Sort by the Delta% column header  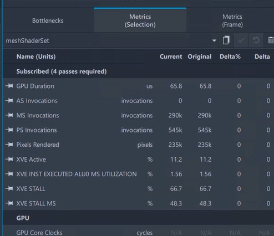click(x=230, y=57)
